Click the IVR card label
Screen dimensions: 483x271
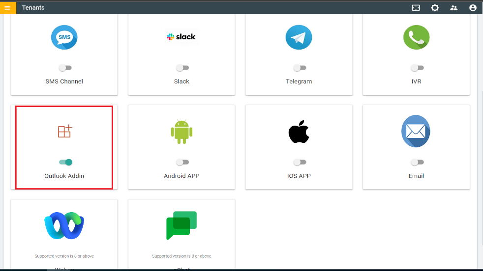coord(416,81)
